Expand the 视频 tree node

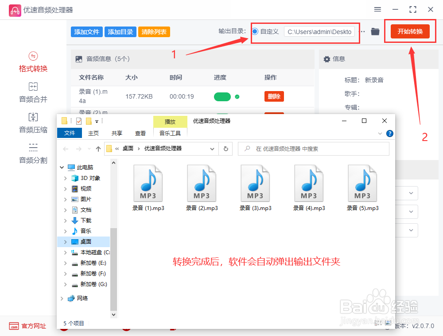coord(65,189)
